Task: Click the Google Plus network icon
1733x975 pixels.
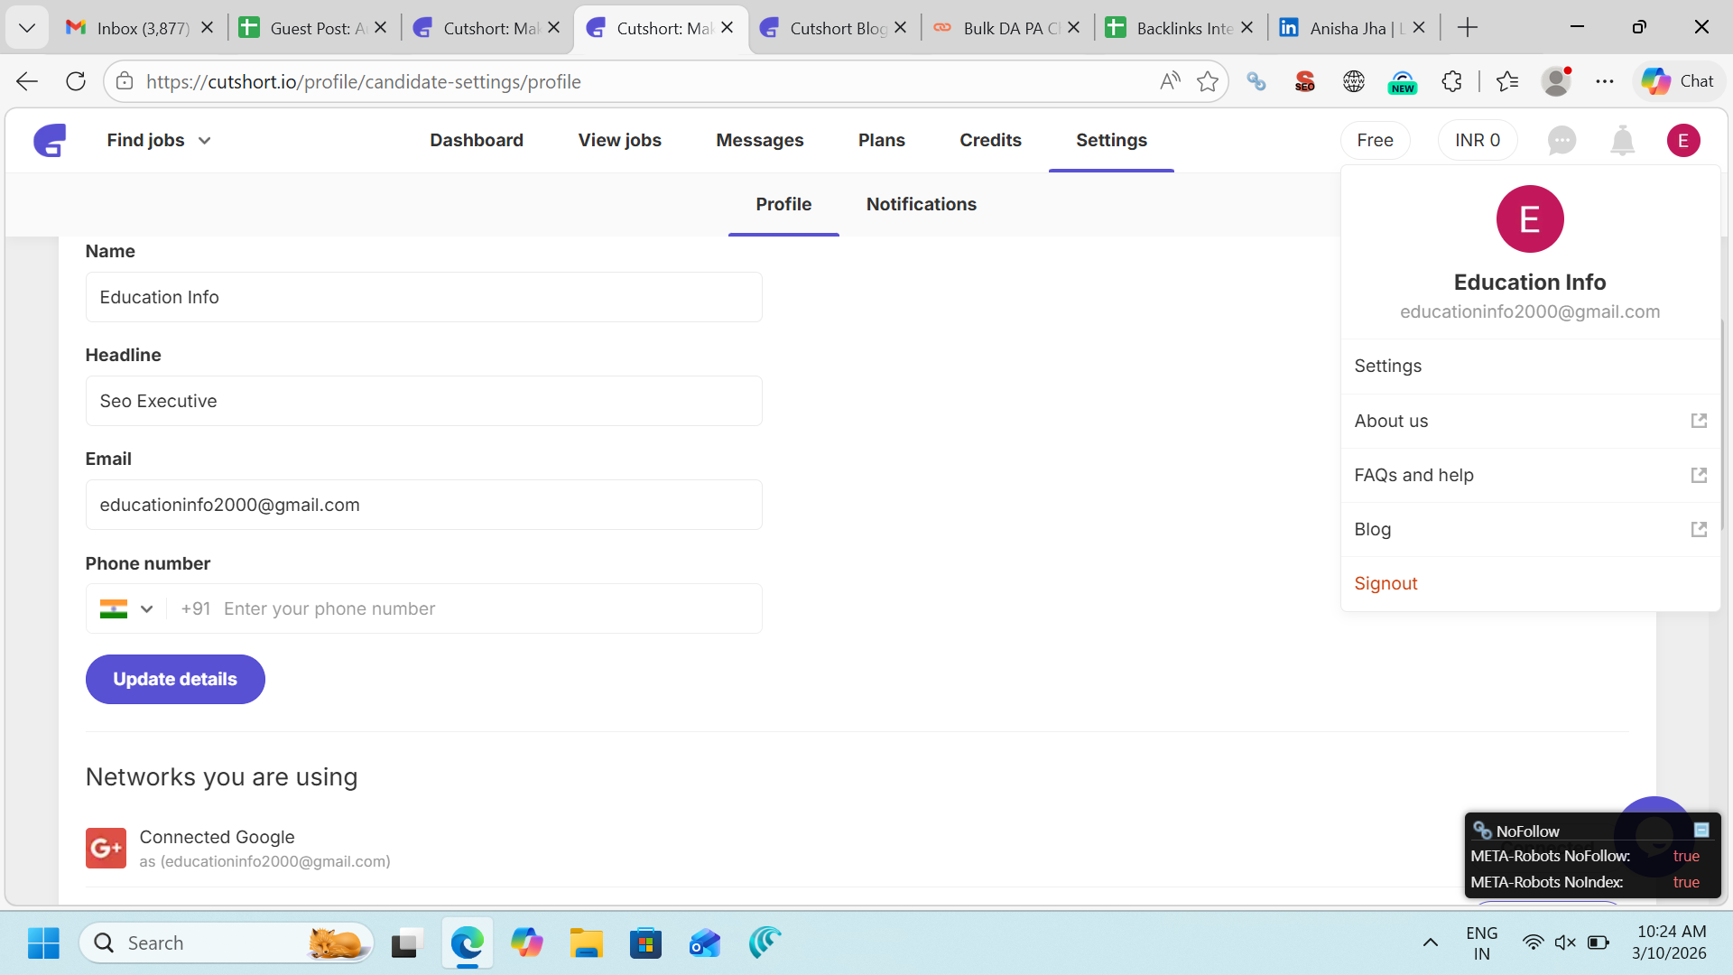Action: pyautogui.click(x=106, y=848)
